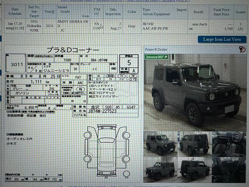
Task: Open the gray Jimny front-right thumbnail
Action: point(160,144)
